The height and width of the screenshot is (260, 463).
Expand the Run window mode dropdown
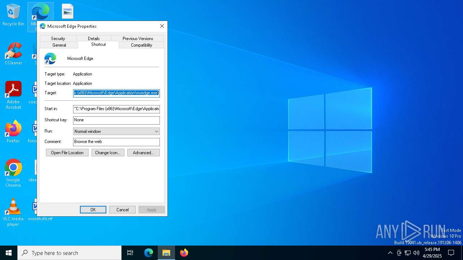click(x=116, y=131)
